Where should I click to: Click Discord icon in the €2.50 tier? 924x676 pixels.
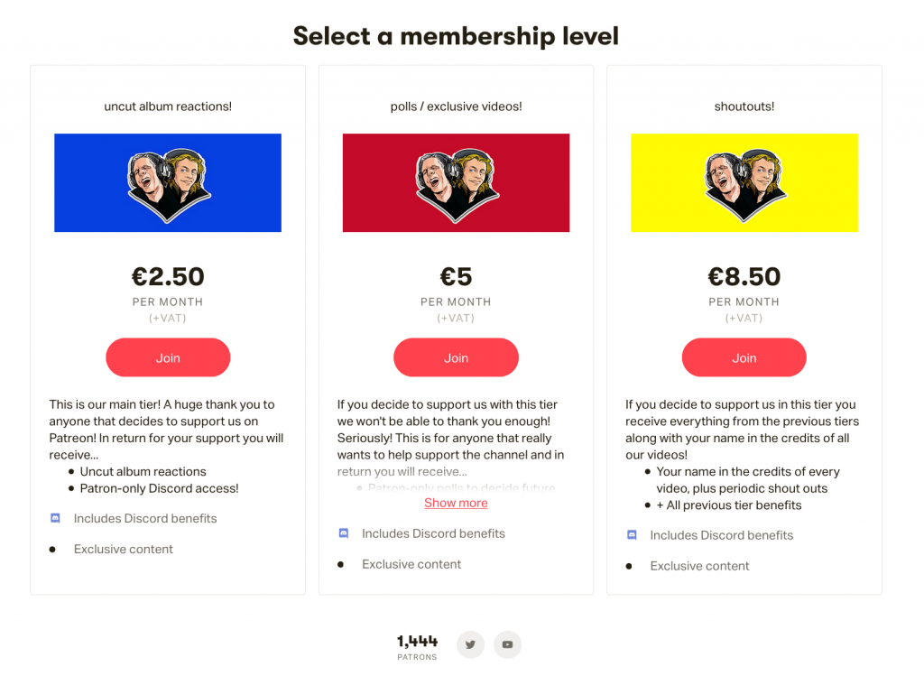click(x=55, y=519)
